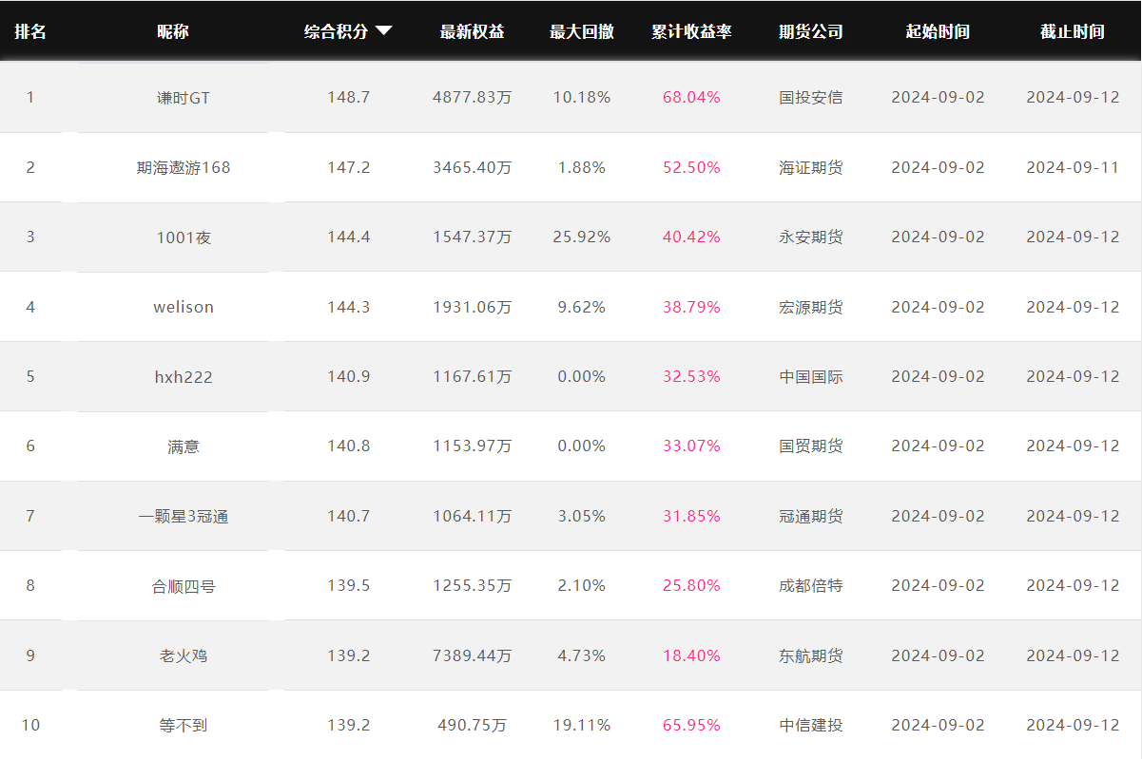
Task: Click equity value 490.75万
Action: click(x=473, y=725)
